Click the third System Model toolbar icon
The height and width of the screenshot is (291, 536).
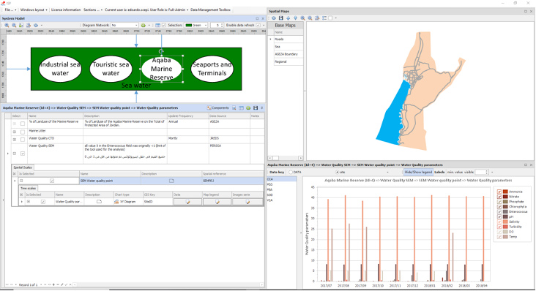tap(21, 26)
